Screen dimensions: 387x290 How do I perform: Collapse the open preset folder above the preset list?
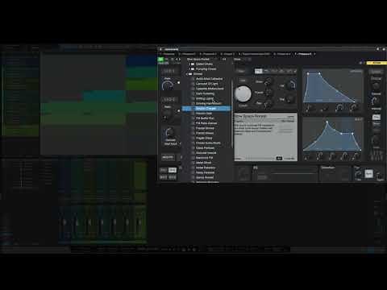[187, 74]
